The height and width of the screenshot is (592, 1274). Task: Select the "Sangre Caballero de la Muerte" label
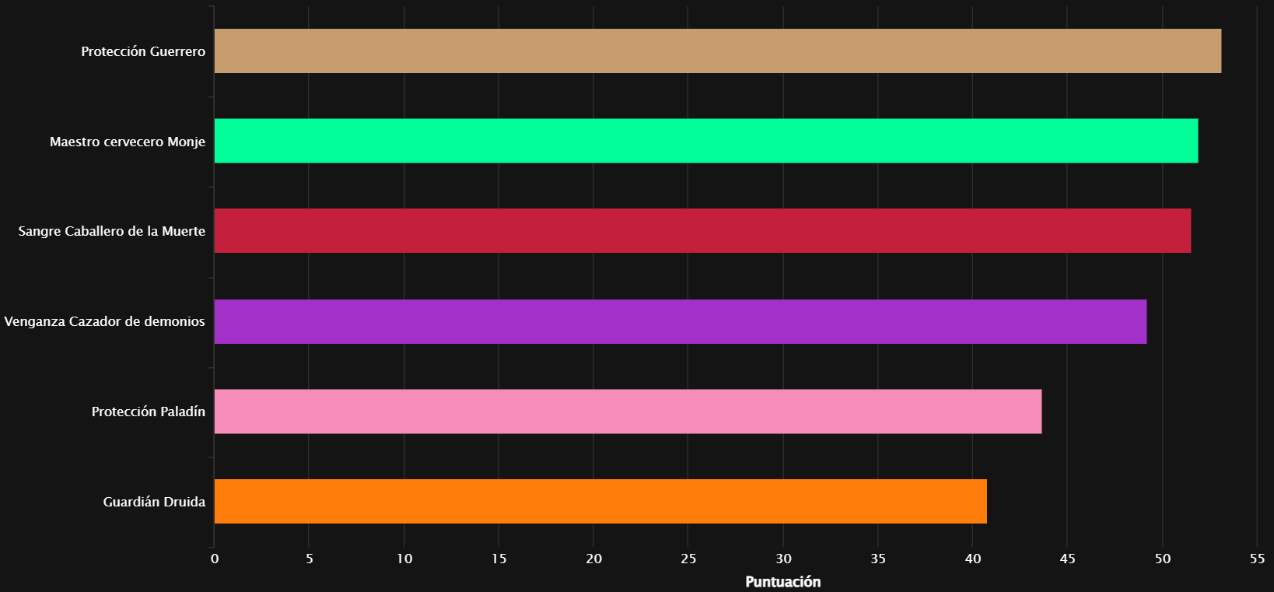point(112,231)
